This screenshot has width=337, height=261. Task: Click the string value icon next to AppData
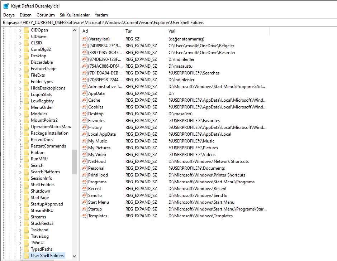pos(85,93)
